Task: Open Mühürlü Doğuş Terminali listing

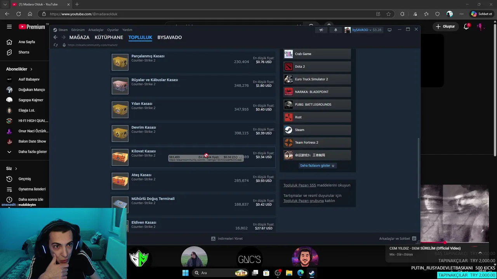Action: click(193, 205)
